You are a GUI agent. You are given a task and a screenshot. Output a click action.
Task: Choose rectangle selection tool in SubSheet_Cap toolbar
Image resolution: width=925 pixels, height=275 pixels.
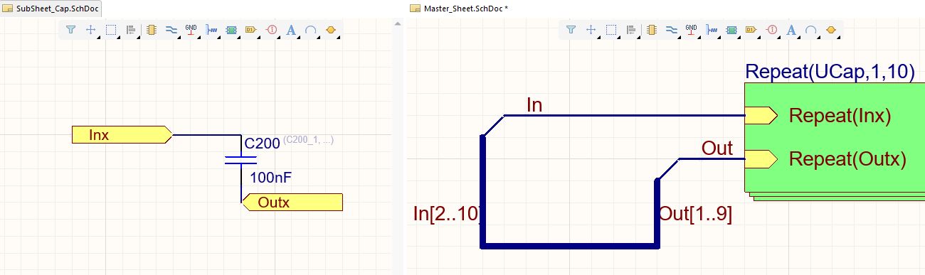pos(111,30)
